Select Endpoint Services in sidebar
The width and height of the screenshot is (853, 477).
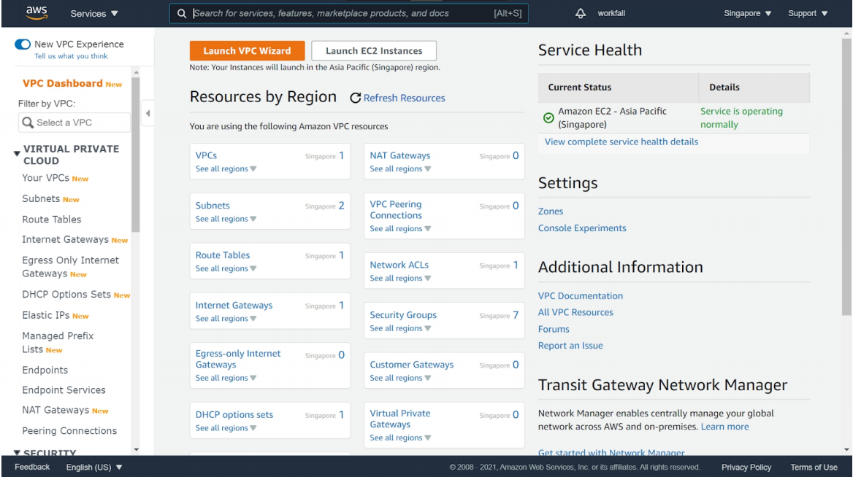coord(64,390)
